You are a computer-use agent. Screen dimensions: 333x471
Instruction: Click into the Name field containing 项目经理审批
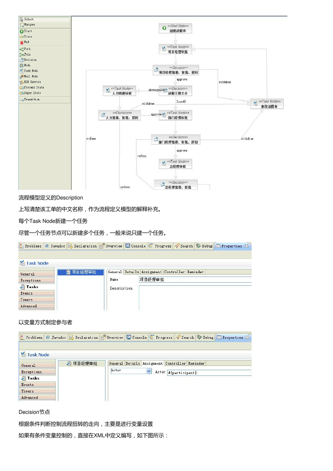coord(195,280)
